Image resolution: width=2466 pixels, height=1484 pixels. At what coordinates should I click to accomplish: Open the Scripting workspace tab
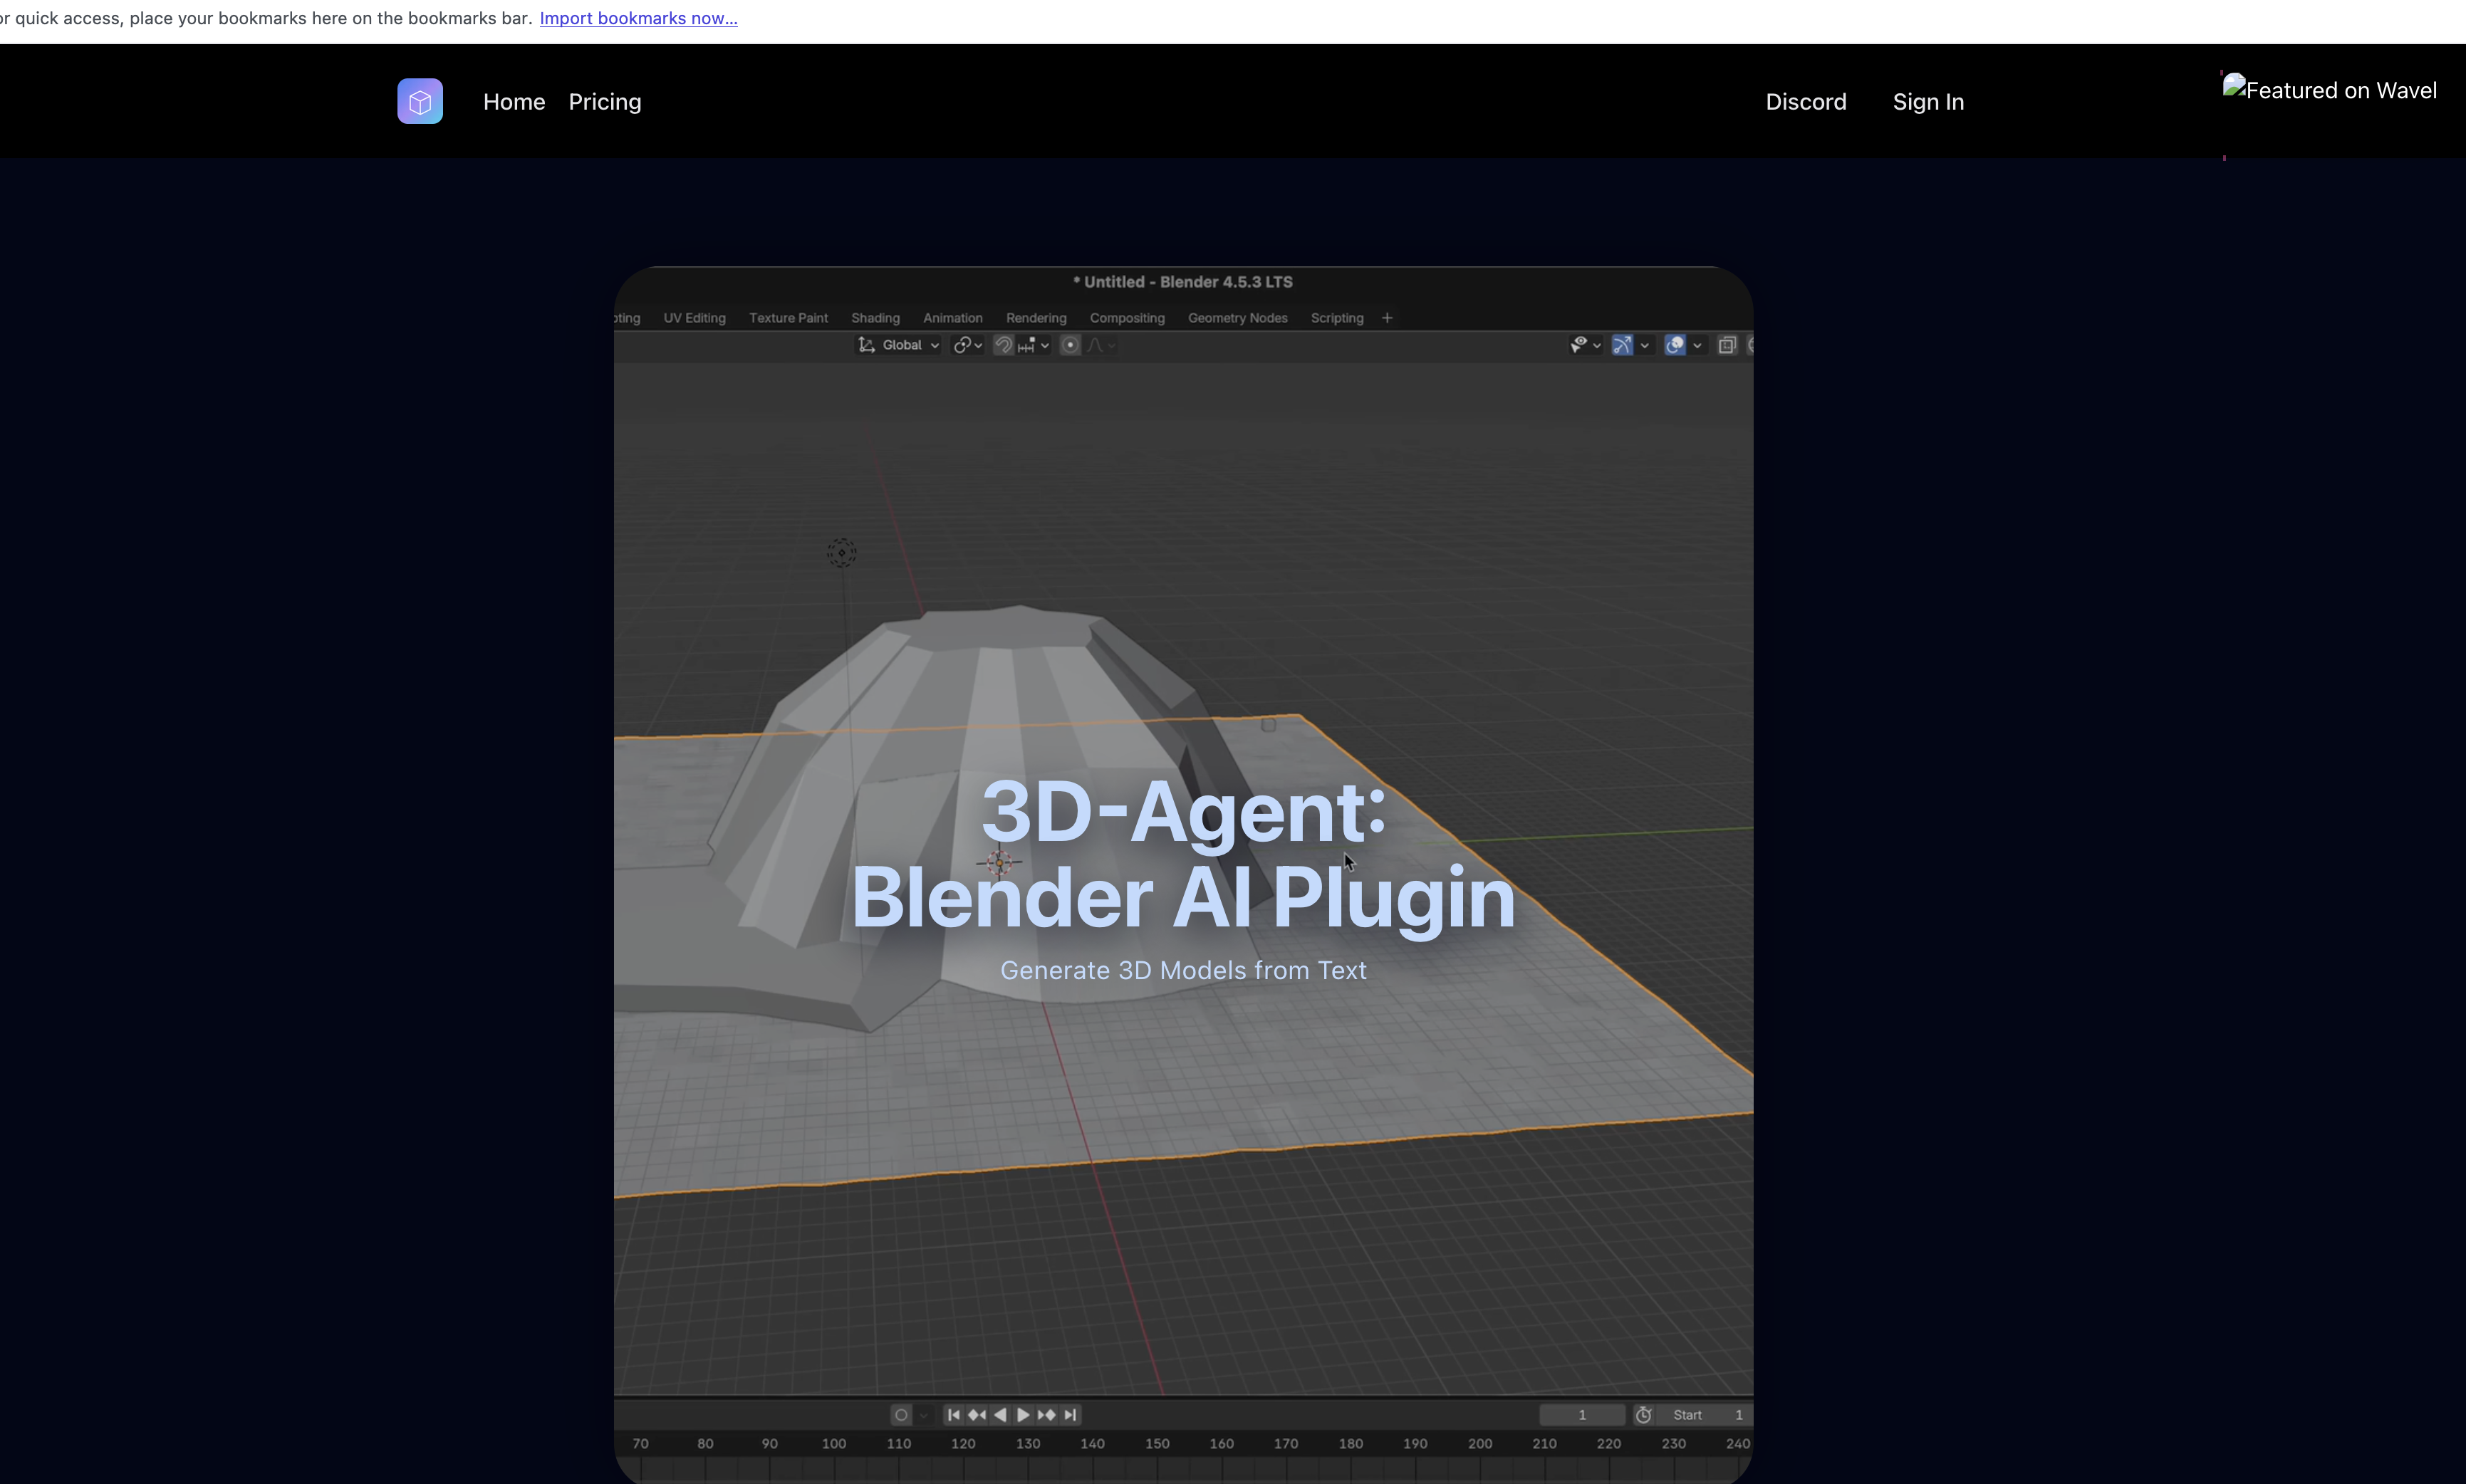[x=1337, y=318]
